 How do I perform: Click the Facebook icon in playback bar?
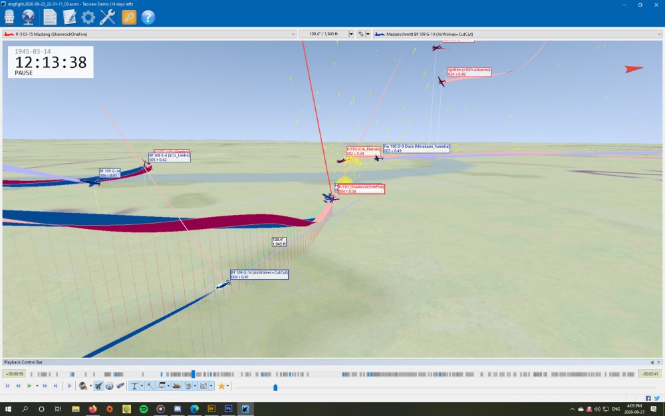click(x=648, y=398)
